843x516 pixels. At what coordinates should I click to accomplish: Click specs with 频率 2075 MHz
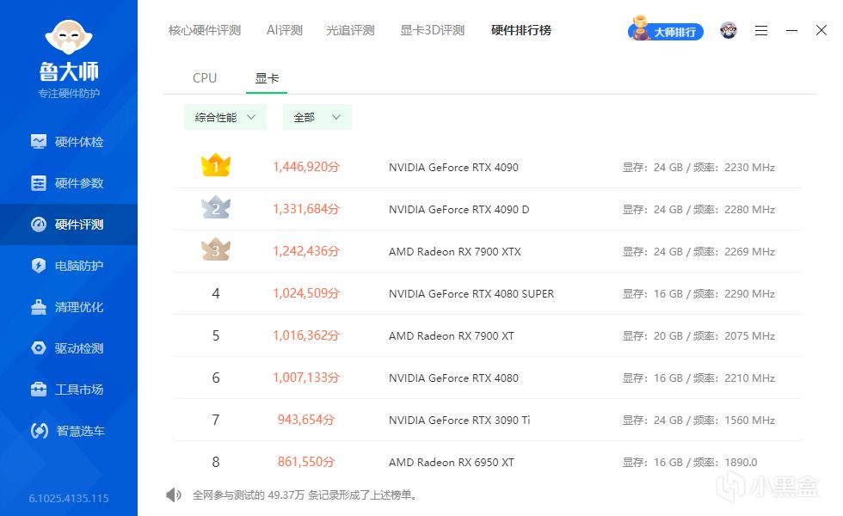point(698,336)
